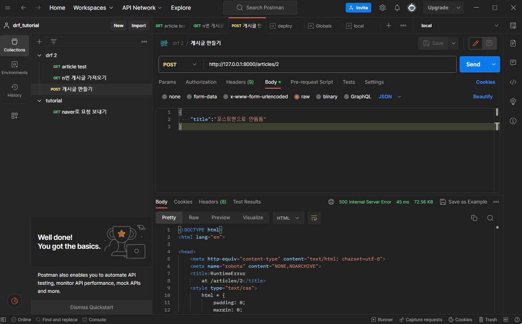Screen dimensions: 522x324
Task: Click Dismiss Quickstart
Action: point(92,307)
